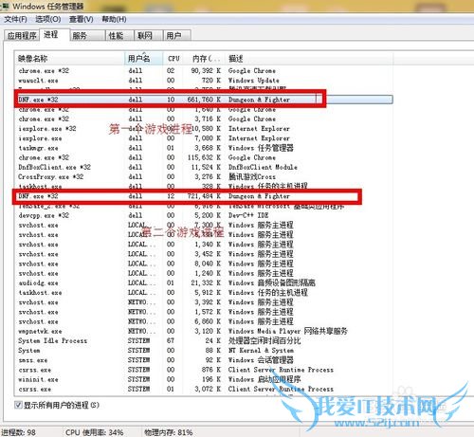
Task: Select the csrss.exe row using 876 K
Action: pos(204,370)
